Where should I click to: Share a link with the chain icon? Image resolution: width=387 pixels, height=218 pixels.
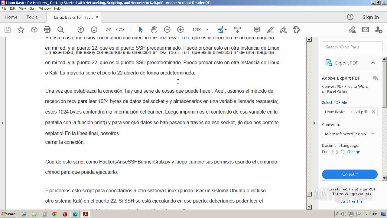(352, 30)
